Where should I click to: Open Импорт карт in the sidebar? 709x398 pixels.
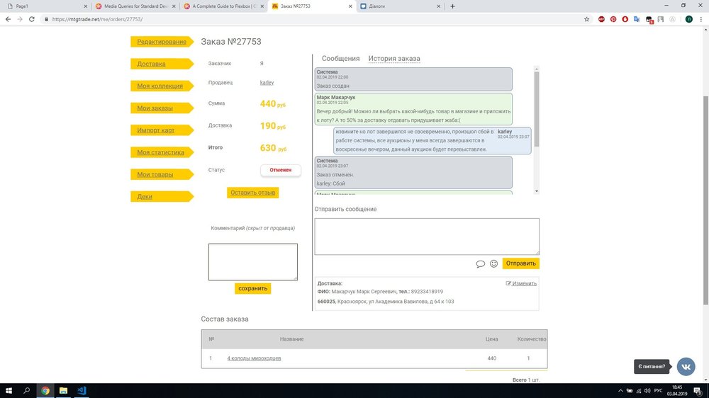click(x=155, y=130)
